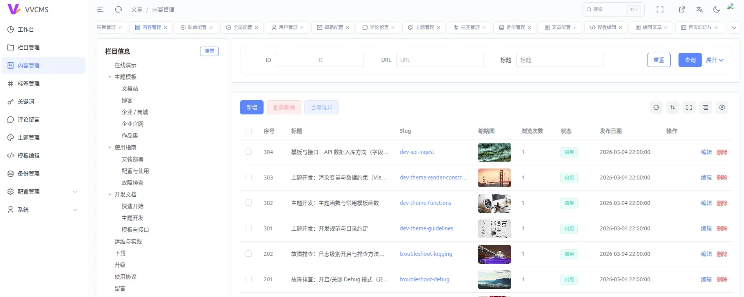Reset the search form with 重置

659,60
